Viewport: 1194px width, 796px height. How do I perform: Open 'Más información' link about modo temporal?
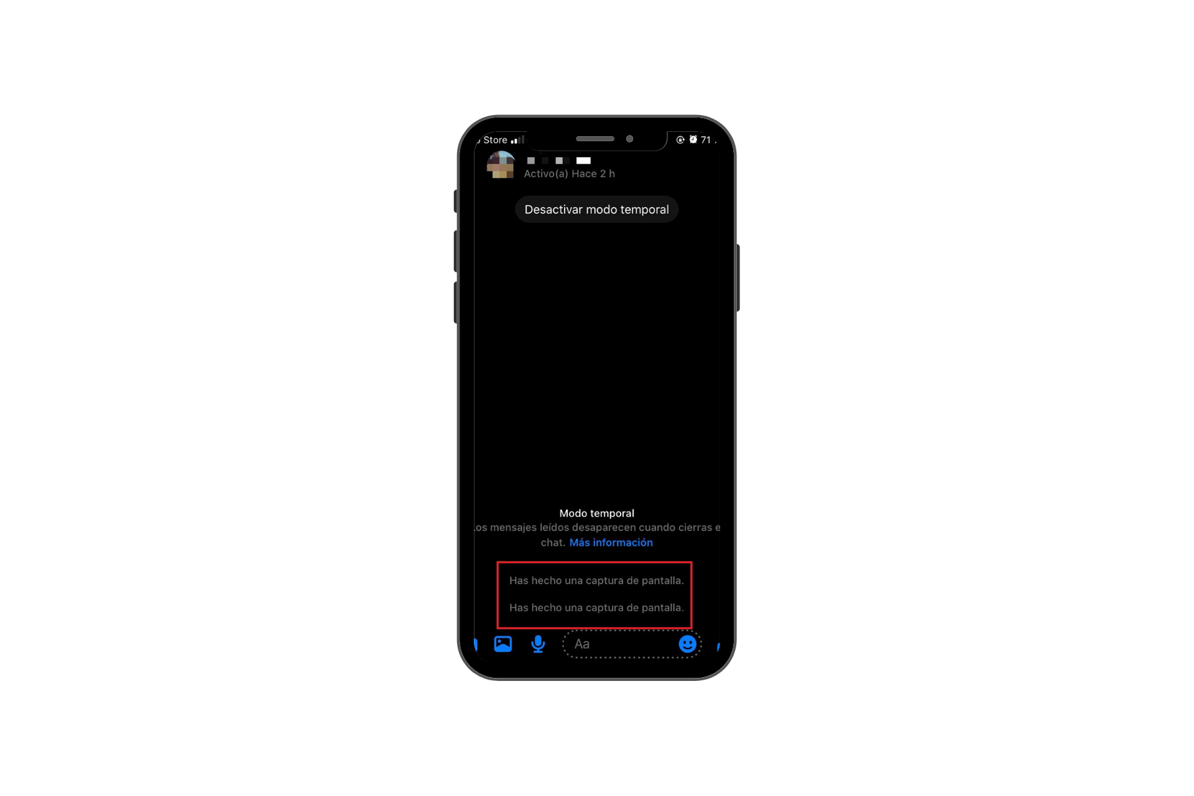pos(611,542)
